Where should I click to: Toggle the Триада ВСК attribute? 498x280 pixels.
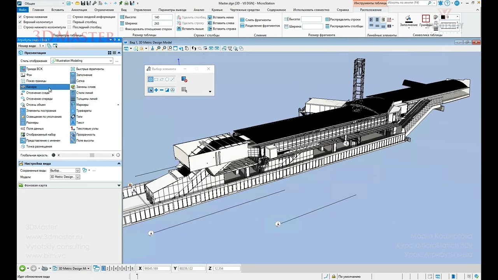coord(34,69)
